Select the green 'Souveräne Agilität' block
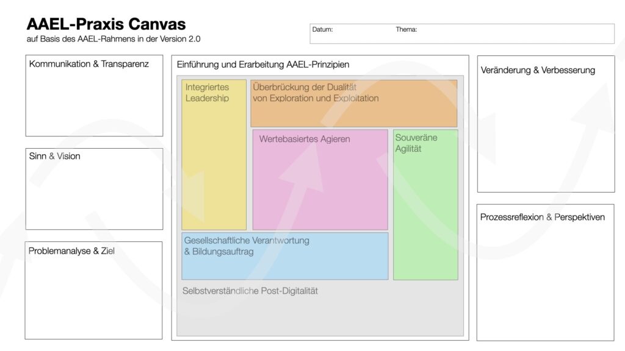The height and width of the screenshot is (351, 625). coord(425,204)
